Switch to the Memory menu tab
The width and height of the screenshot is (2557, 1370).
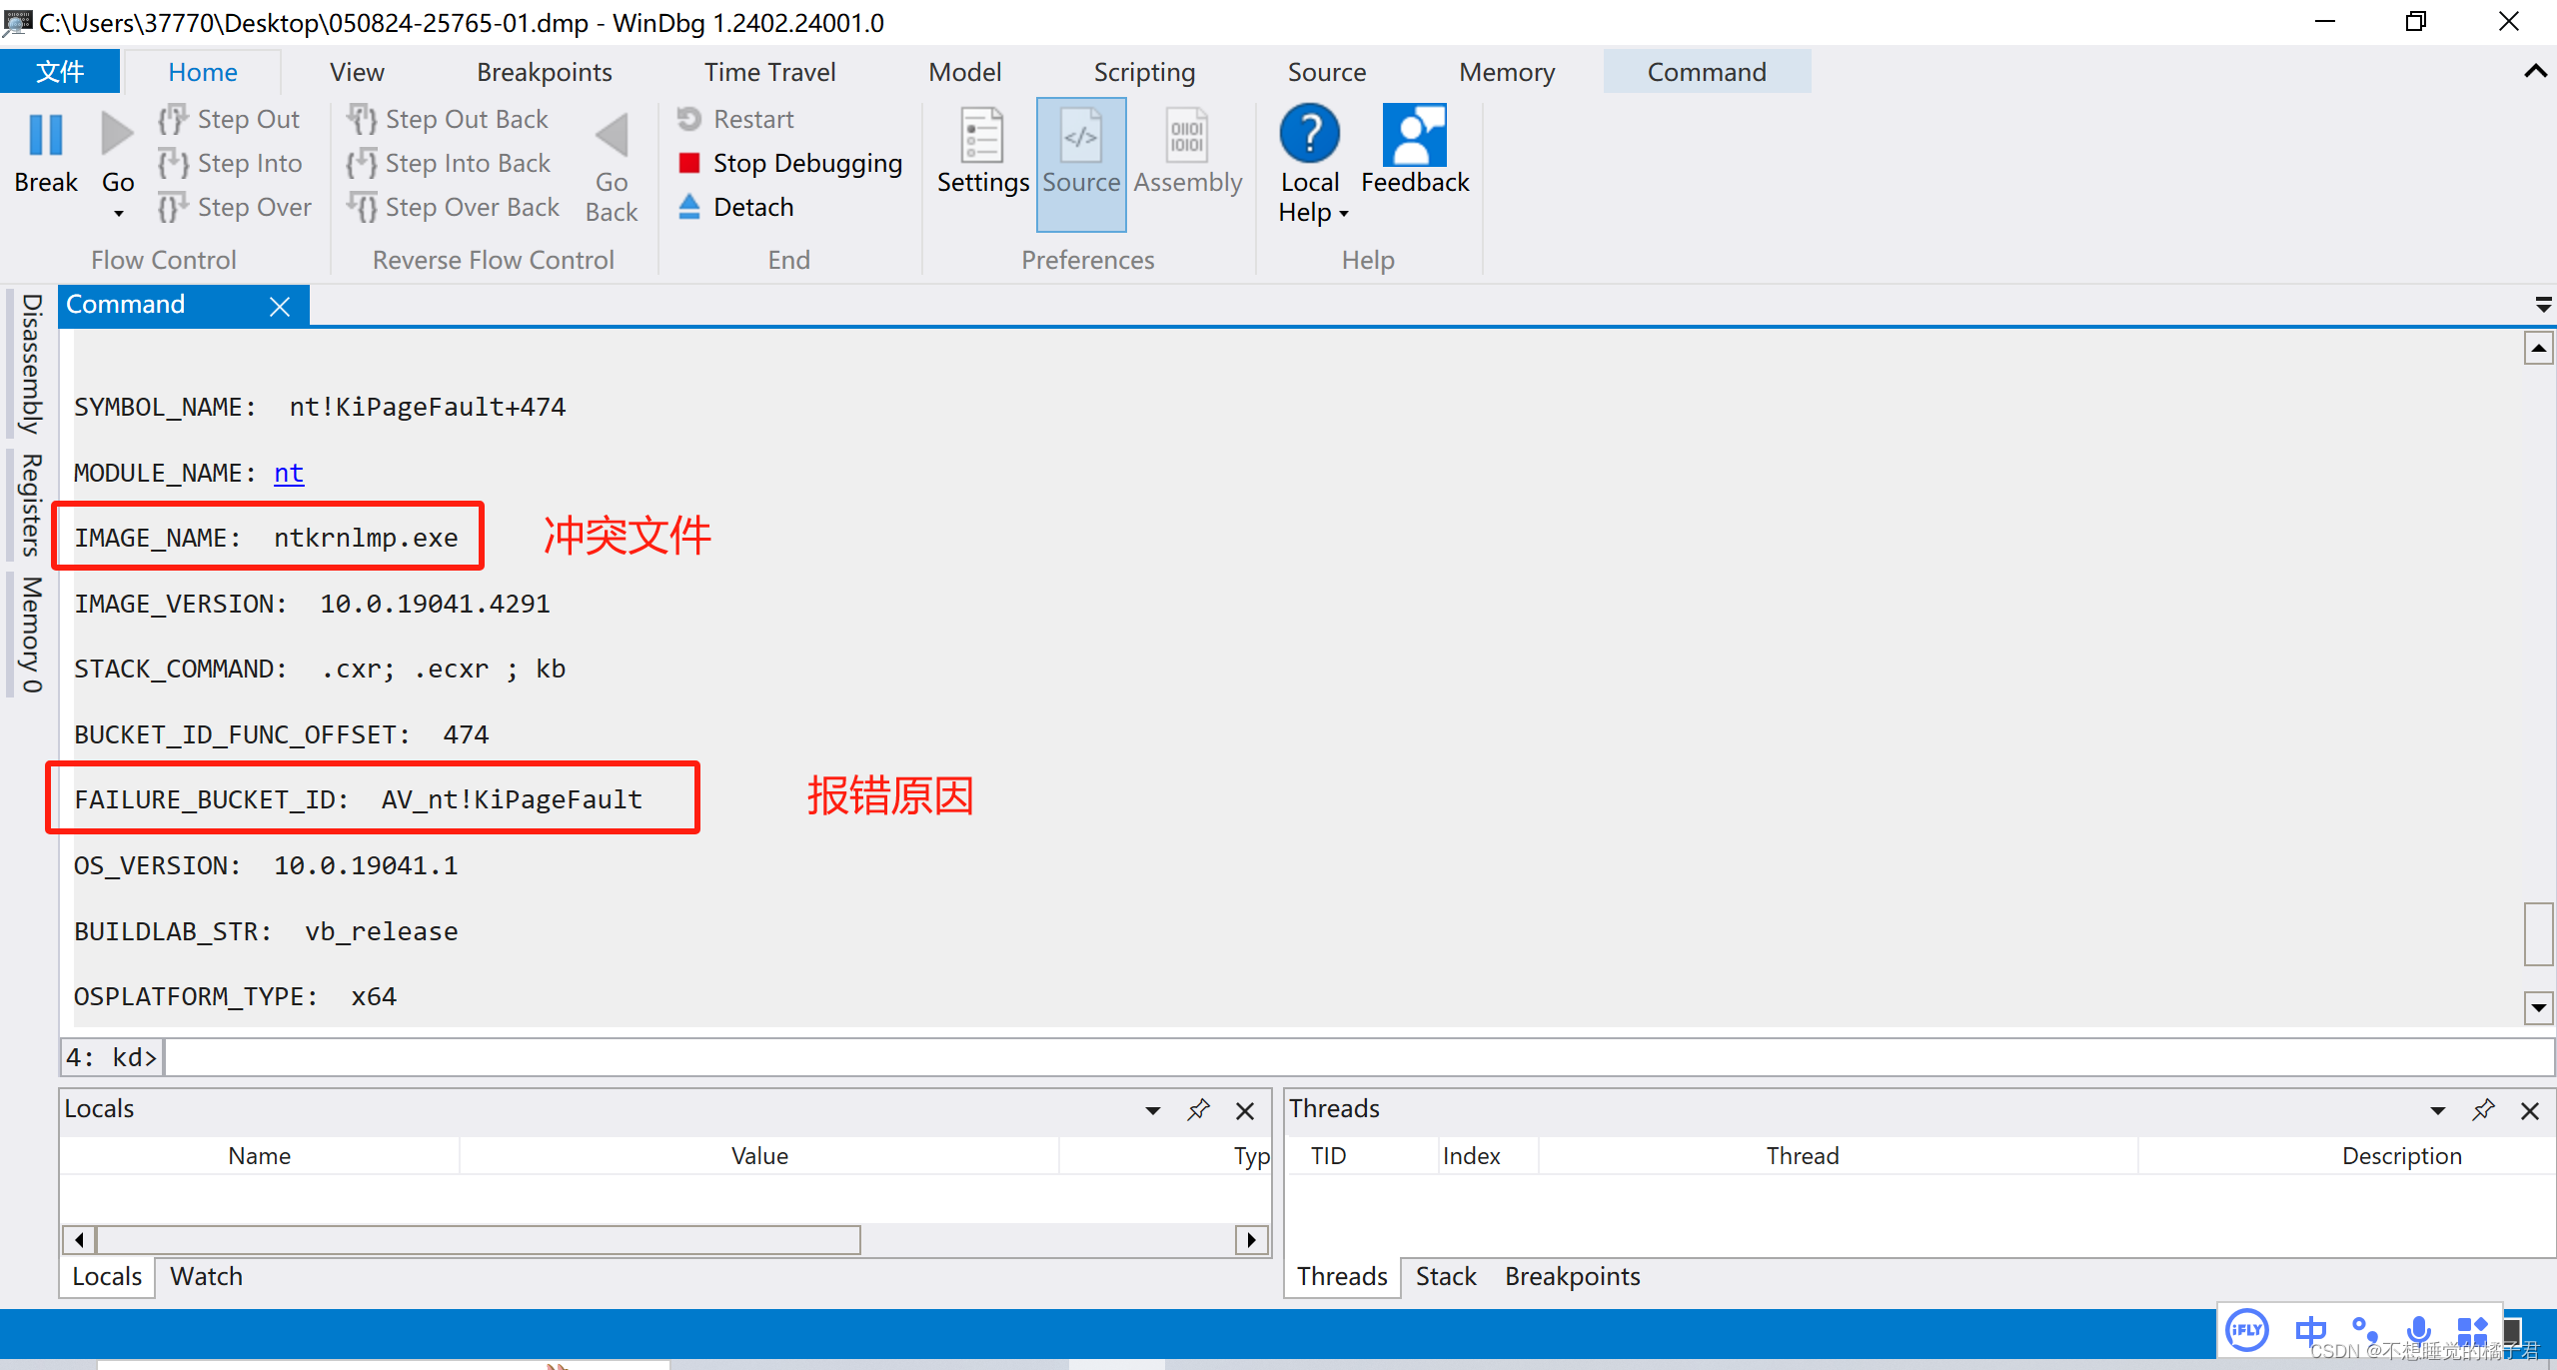pos(1505,71)
